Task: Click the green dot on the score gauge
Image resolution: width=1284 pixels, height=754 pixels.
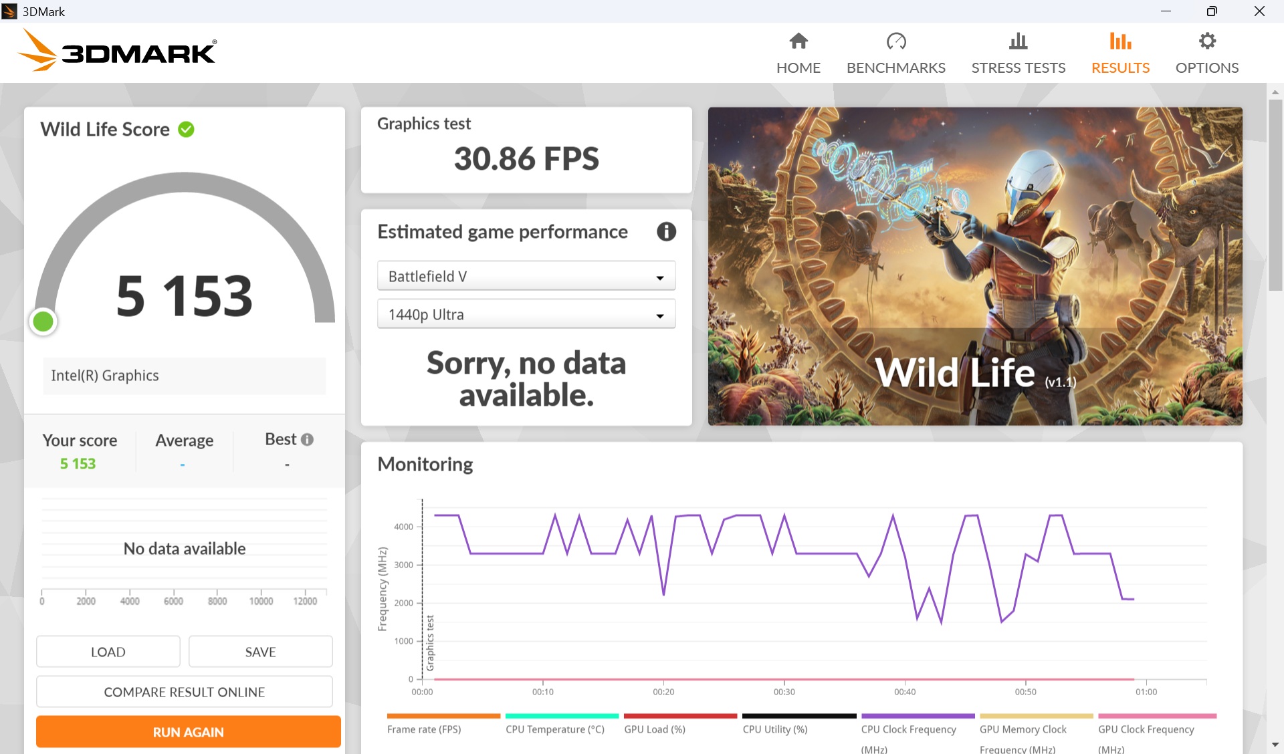Action: coord(43,322)
